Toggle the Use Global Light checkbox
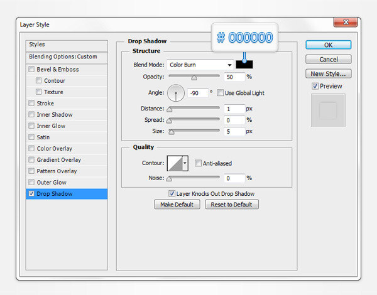The height and width of the screenshot is (295, 377). point(221,93)
